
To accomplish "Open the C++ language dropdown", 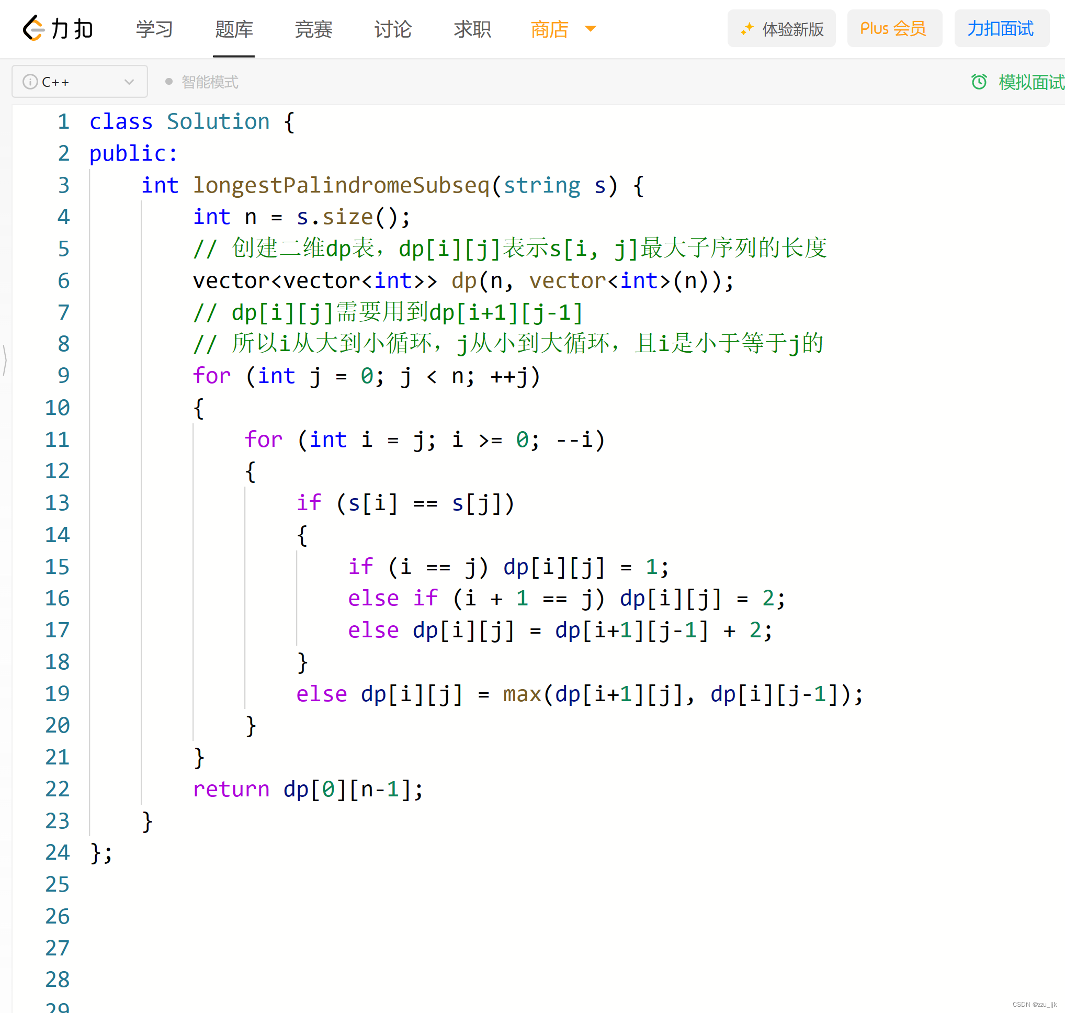I will coord(80,82).
